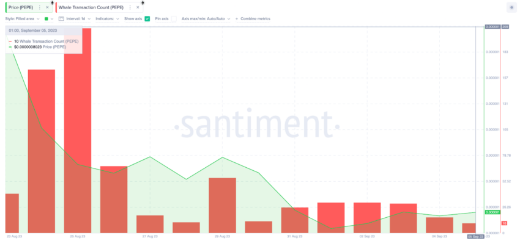Image resolution: width=520 pixels, height=241 pixels.
Task: Click the diamond icon on the Whale Transaction tab
Action: [143, 2]
